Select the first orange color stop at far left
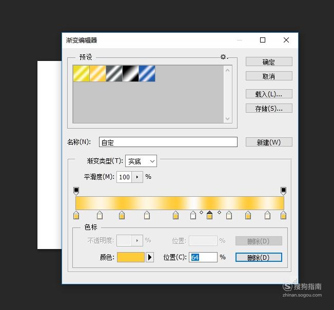The image size is (334, 310). point(76,215)
